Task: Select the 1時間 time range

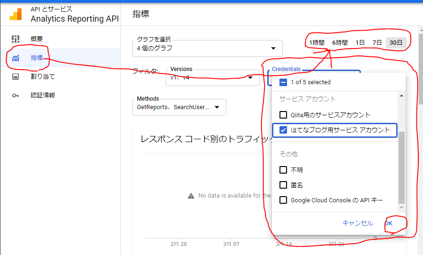Action: pyautogui.click(x=317, y=43)
